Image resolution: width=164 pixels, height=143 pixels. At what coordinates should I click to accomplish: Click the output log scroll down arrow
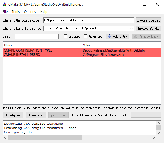pyautogui.click(x=159, y=133)
